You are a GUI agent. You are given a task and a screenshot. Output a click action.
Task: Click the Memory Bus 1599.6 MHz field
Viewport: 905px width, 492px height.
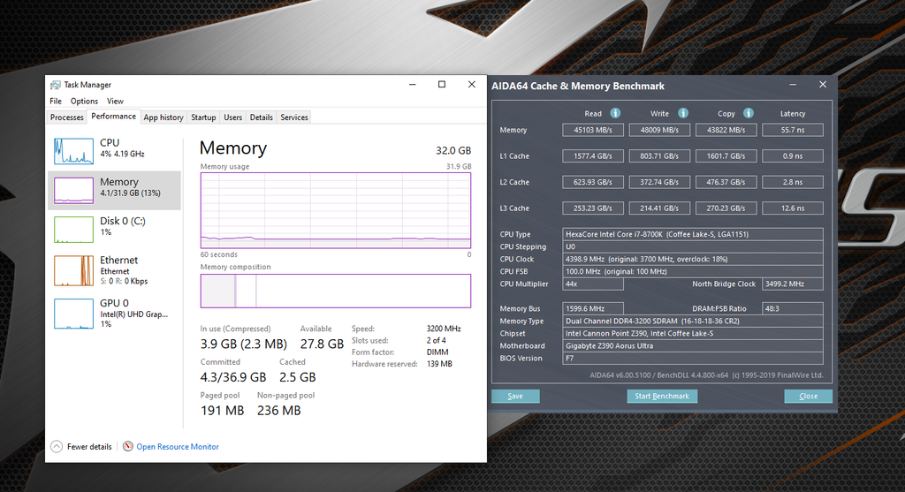(x=593, y=308)
